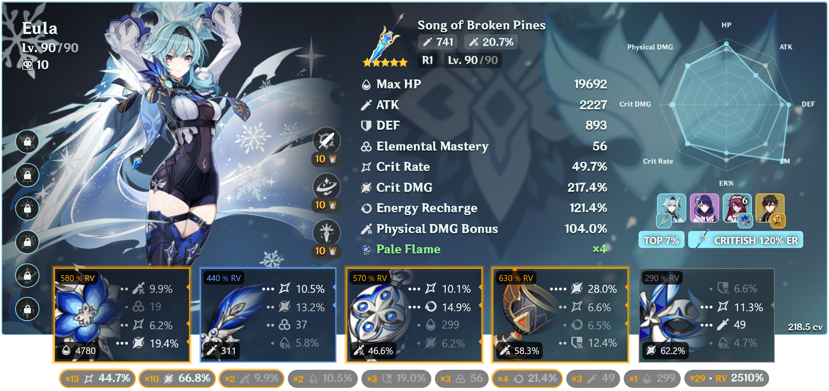Click the Eula teammate portrait
The image size is (829, 391).
click(x=672, y=209)
